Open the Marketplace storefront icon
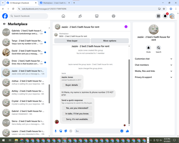 click(x=97, y=16)
